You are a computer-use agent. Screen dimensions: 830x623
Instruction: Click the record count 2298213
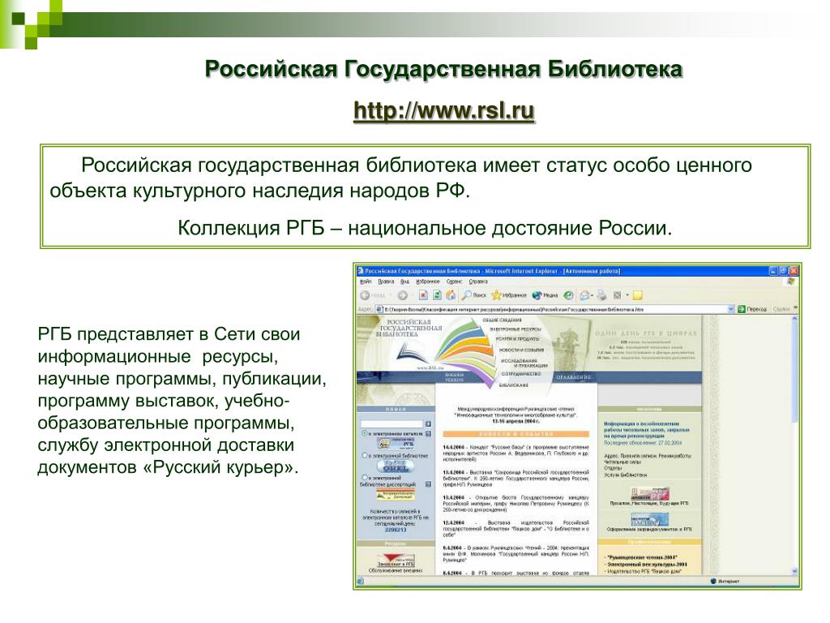point(396,530)
